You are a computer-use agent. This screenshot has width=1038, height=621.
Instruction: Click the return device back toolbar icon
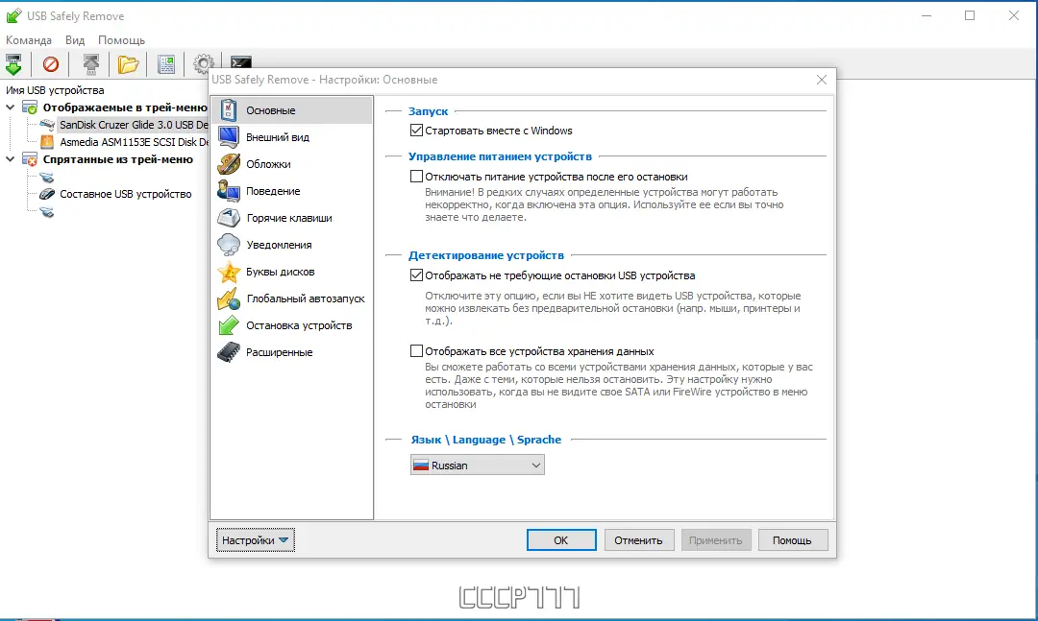coord(90,64)
